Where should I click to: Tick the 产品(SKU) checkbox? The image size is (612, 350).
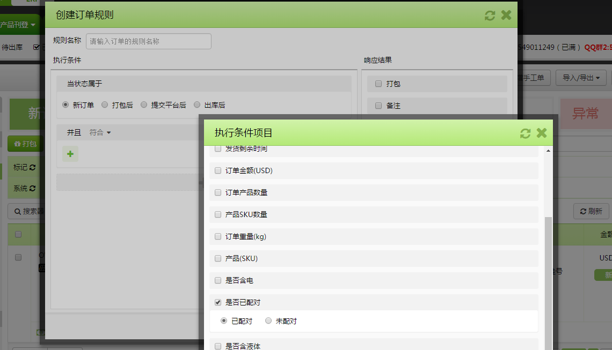pos(218,258)
